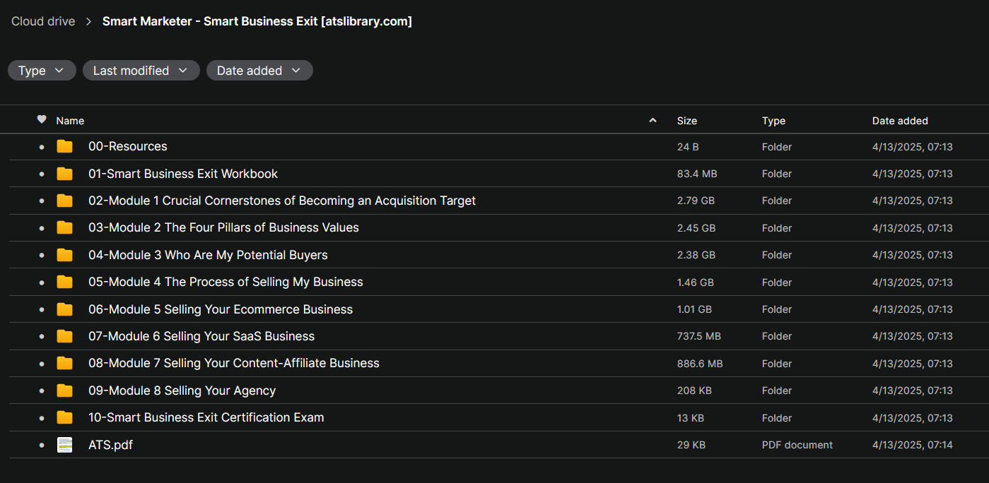Viewport: 989px width, 483px height.
Task: Click the 886.6 MB size value
Action: pyautogui.click(x=700, y=364)
